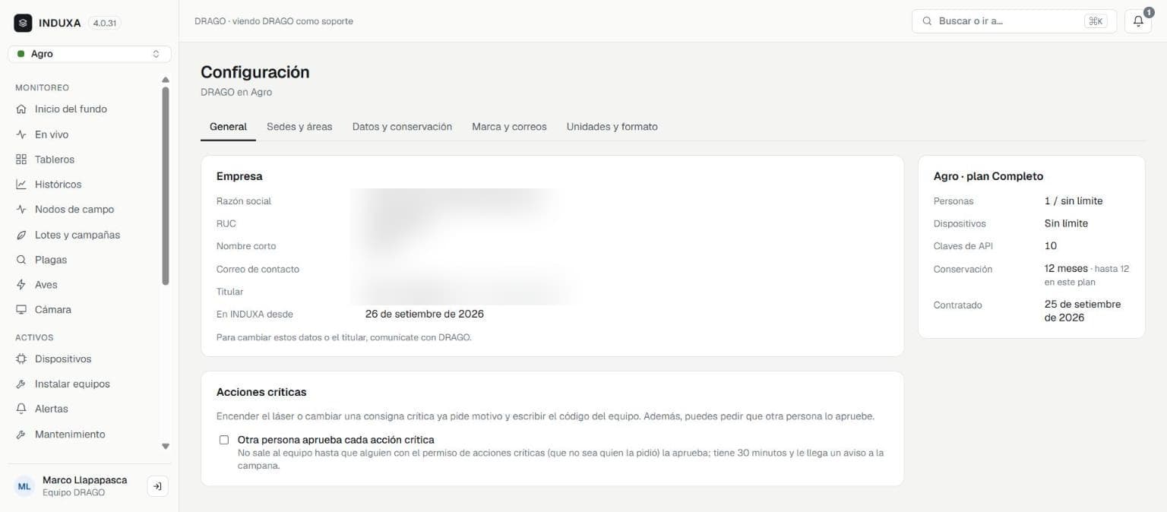Click the date 26 de setiembre de 2026
1167x512 pixels.
(425, 314)
